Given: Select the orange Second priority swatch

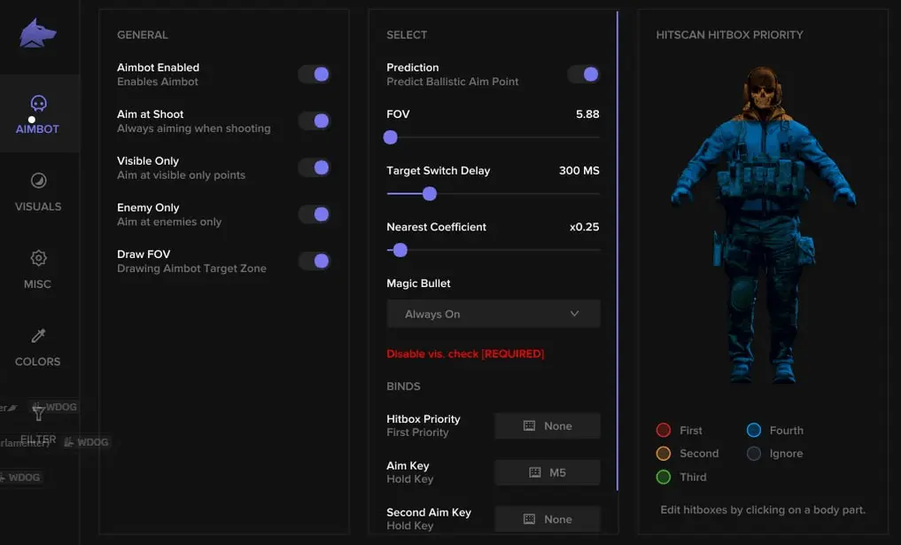Looking at the screenshot, I should click(x=663, y=454).
